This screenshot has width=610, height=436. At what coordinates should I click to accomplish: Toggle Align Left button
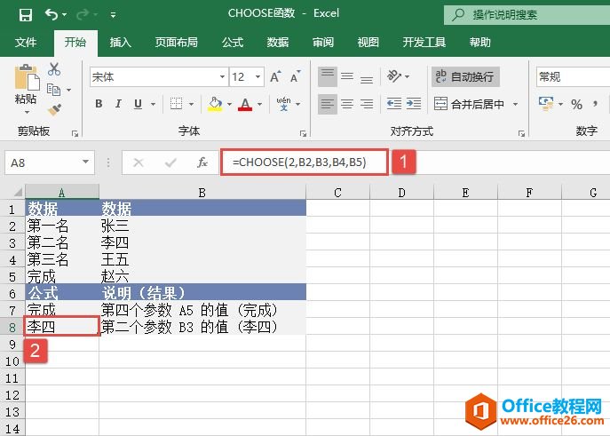[328, 104]
